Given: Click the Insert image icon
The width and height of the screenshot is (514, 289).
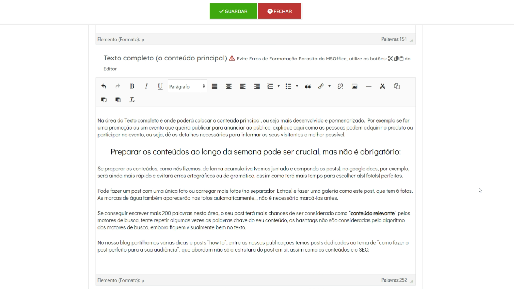Looking at the screenshot, I should [354, 86].
